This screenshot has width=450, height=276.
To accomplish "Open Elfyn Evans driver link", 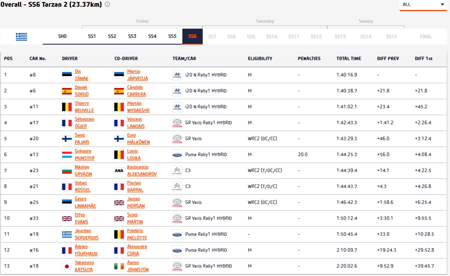I will tap(81, 218).
